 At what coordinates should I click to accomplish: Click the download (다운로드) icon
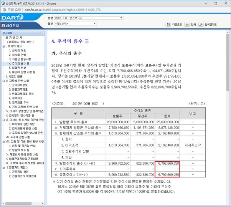(x=168, y=24)
